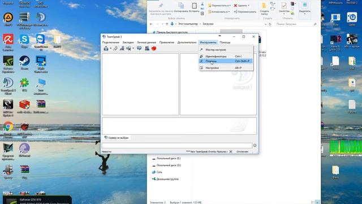Open the Подключения menu in TeamSpeak
Image resolution: width=362 pixels, height=204 pixels.
click(111, 42)
